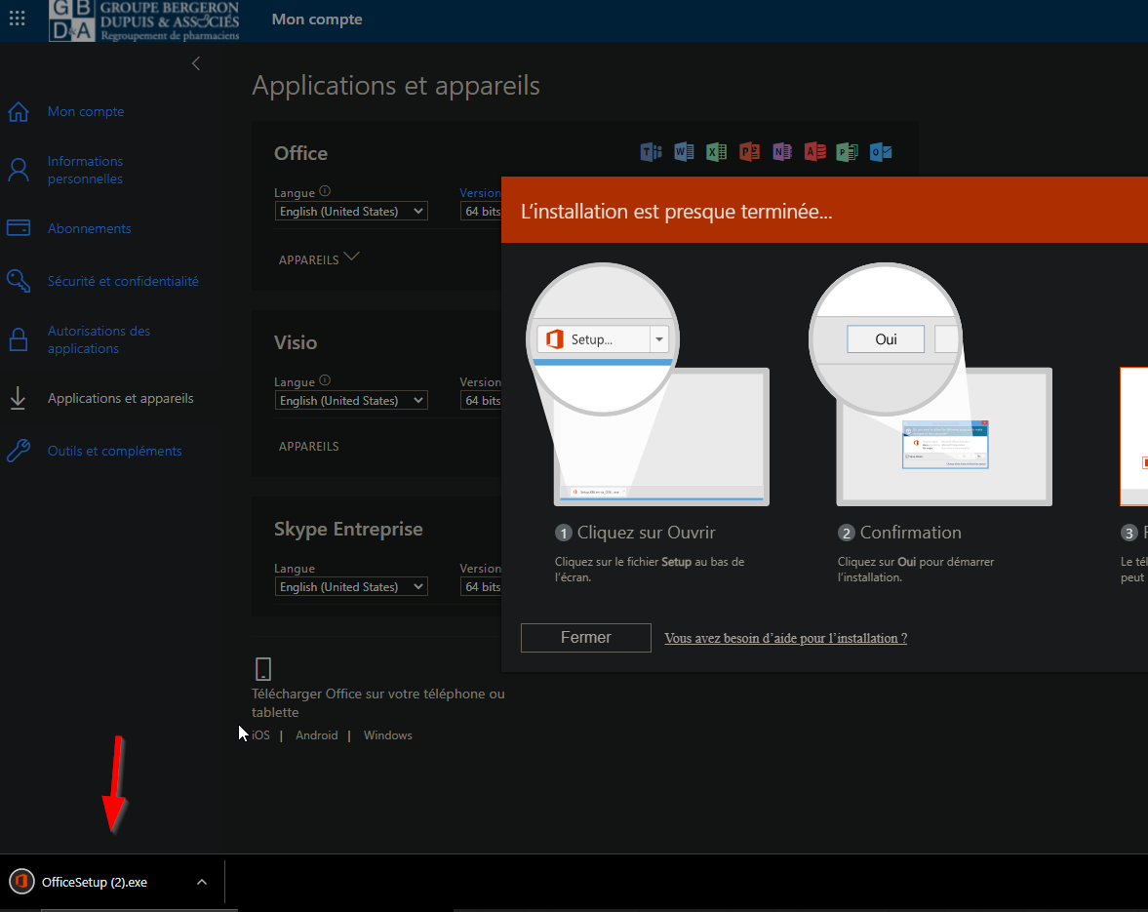
Task: Click the partially visible step 3 illustration
Action: click(1134, 436)
